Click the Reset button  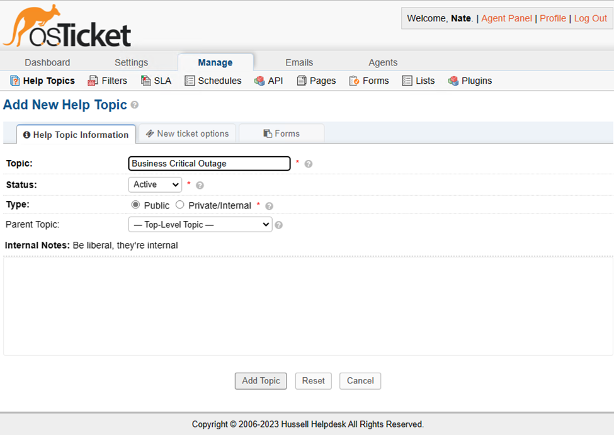(x=313, y=381)
